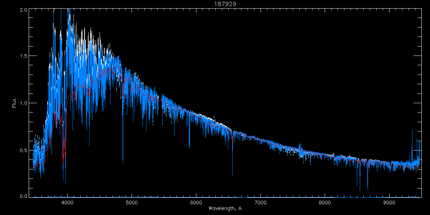Click the 2.0 flux tick label
The image size is (430, 215).
coord(23,10)
